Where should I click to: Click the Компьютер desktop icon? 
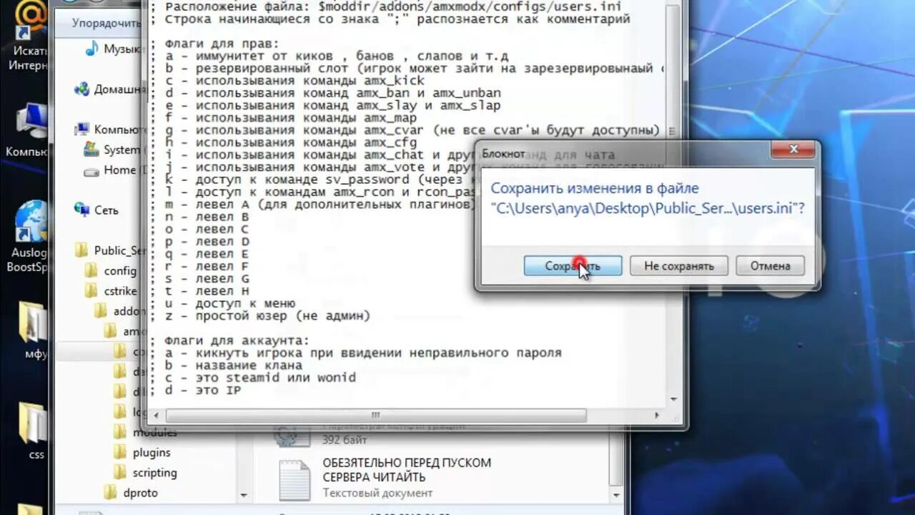click(x=29, y=129)
